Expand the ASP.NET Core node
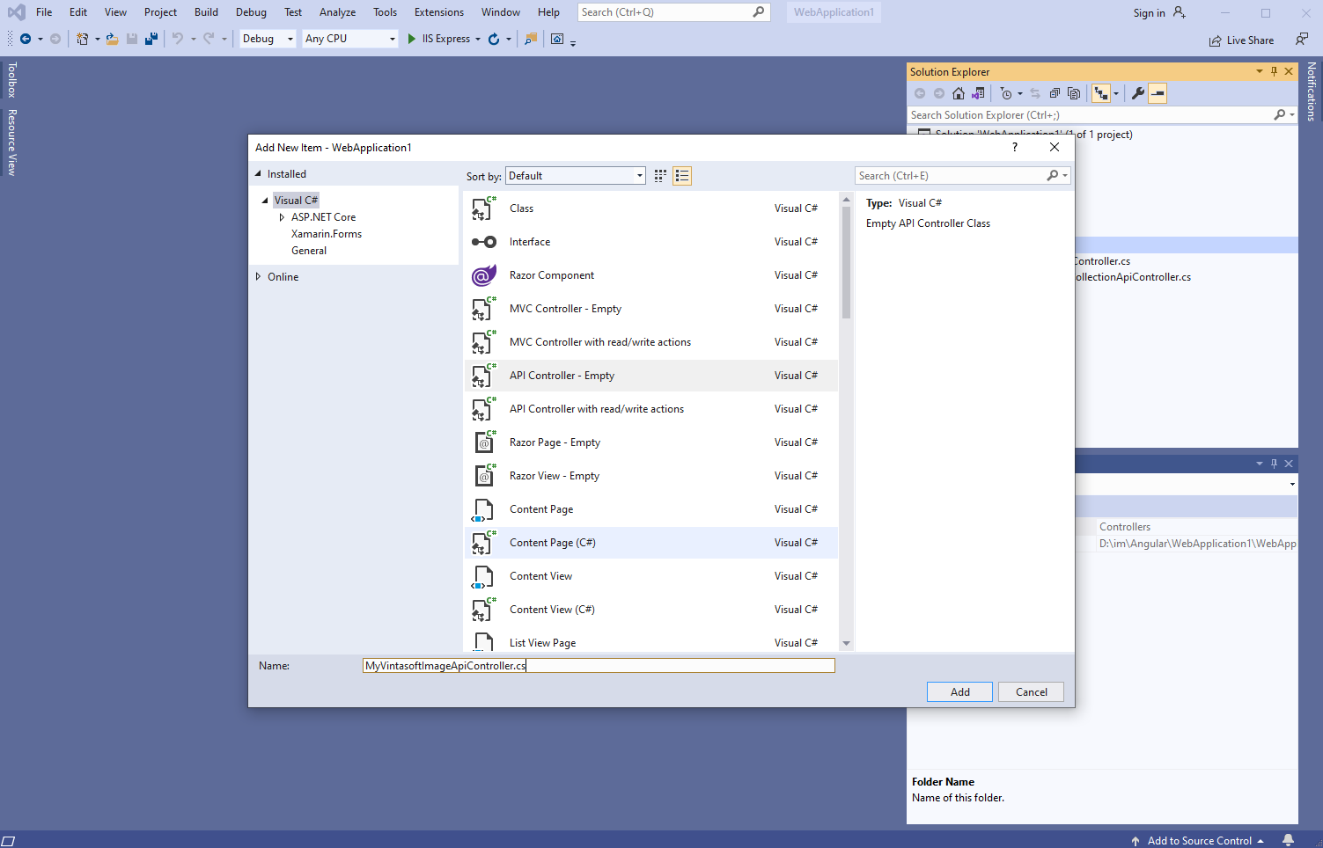Screen dimensions: 1323x848 (x=282, y=216)
